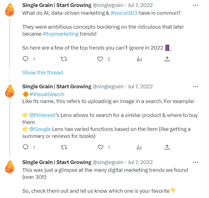View analytics for the VisualSearch tweet
This screenshot has height=198, width=209.
coord(139,147)
